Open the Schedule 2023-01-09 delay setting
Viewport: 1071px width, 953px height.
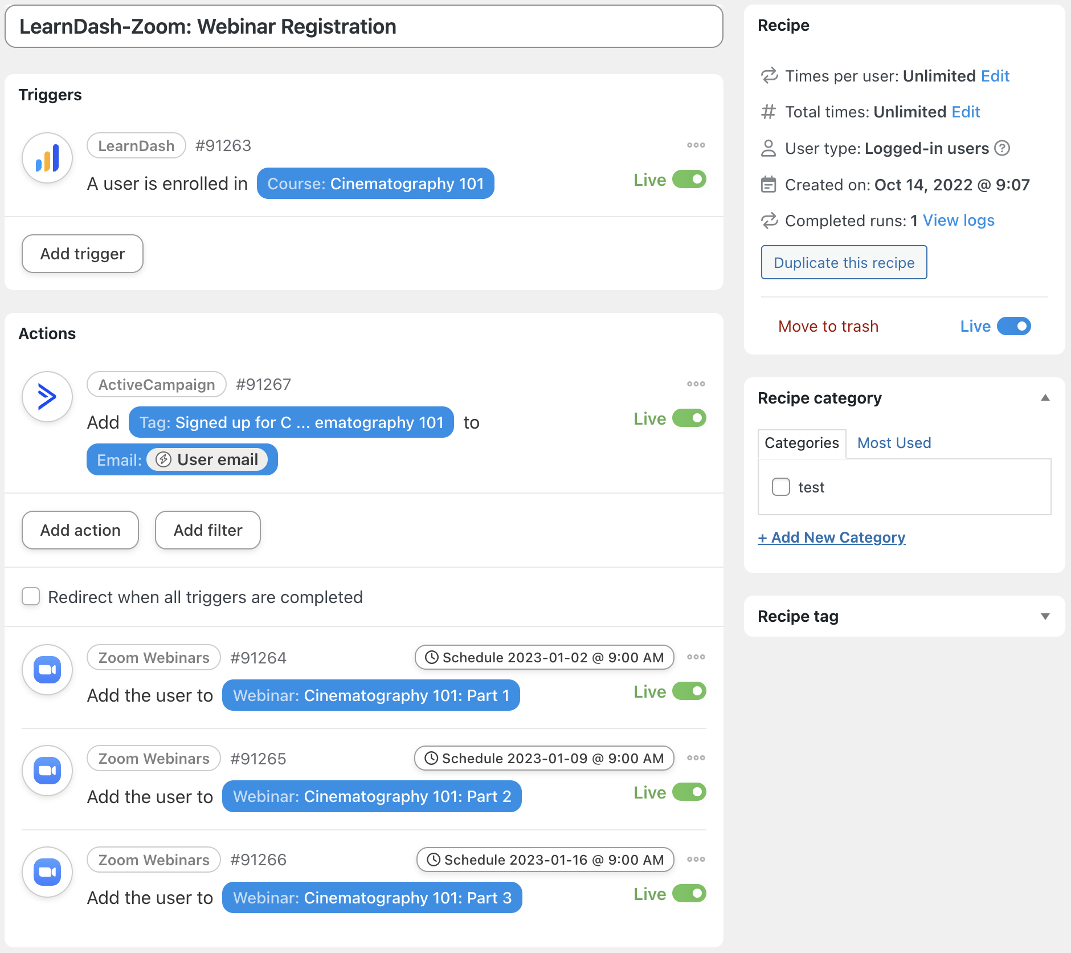point(545,758)
